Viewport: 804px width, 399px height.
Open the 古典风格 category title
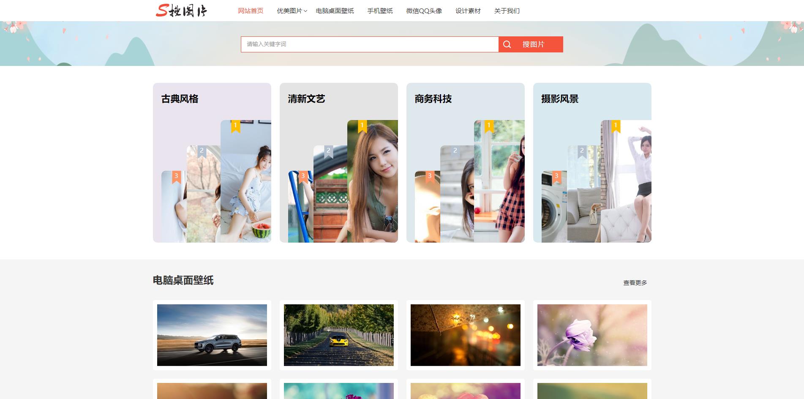180,99
